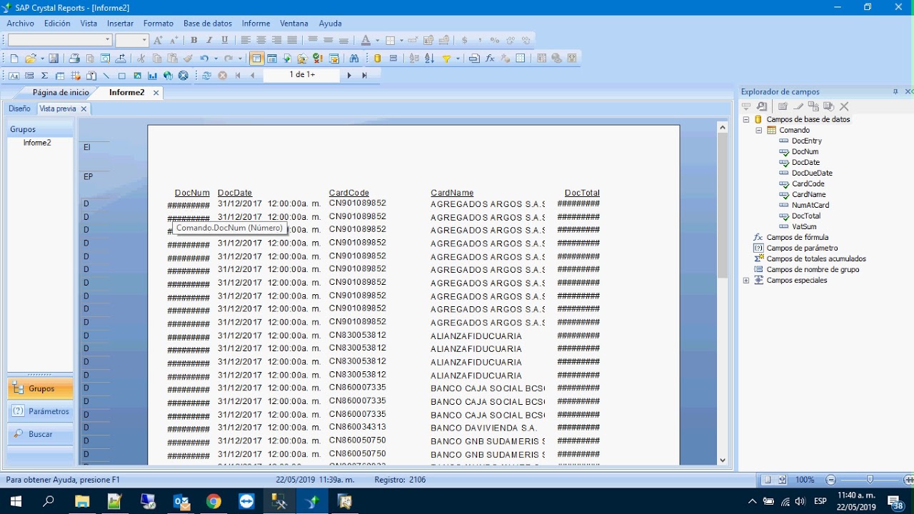
Task: Refresh the report data
Action: [206, 76]
